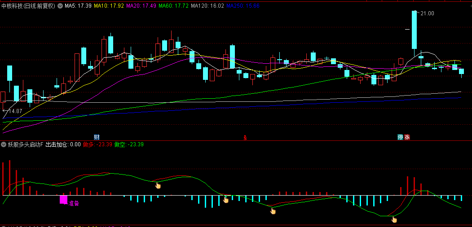Click the 14.87 low price label

click(15, 111)
